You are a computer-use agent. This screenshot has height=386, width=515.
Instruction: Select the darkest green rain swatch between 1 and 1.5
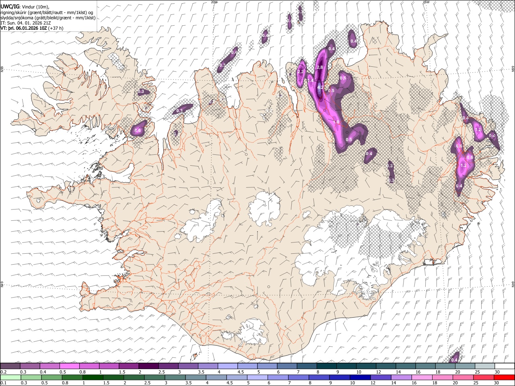tap(93, 377)
